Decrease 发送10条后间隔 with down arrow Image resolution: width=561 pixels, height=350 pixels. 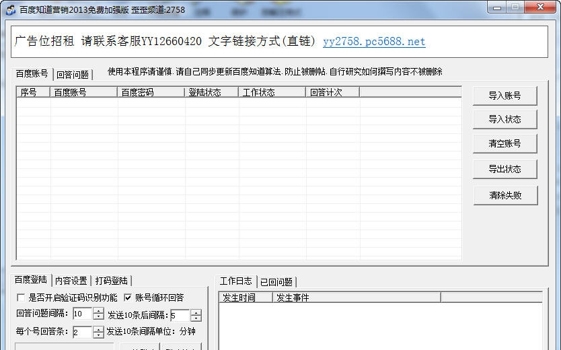coord(196,318)
